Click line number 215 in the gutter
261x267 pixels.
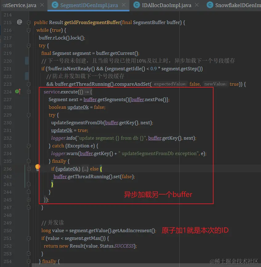(x=7, y=23)
